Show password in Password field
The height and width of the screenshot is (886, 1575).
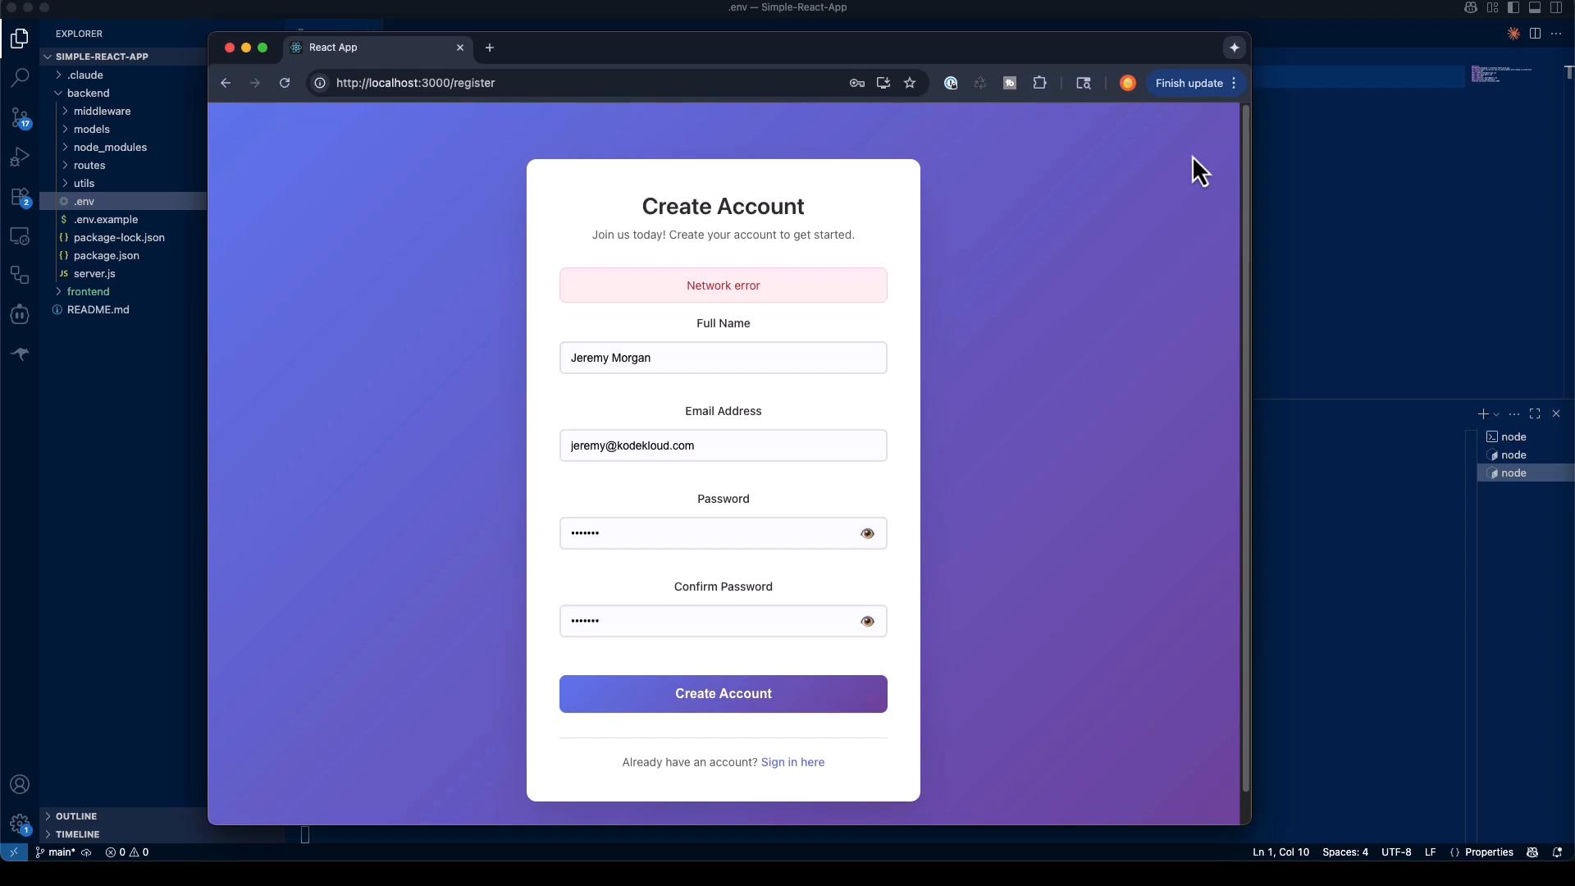[x=867, y=533]
